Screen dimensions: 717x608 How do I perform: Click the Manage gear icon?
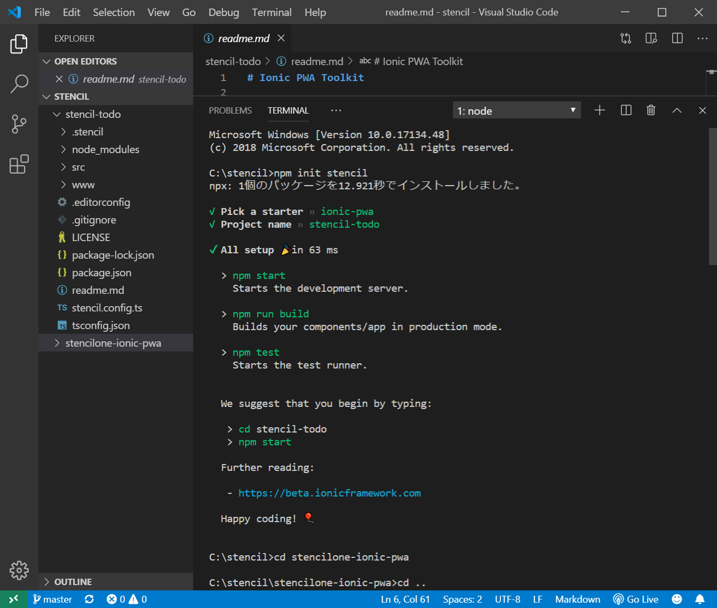(x=19, y=570)
